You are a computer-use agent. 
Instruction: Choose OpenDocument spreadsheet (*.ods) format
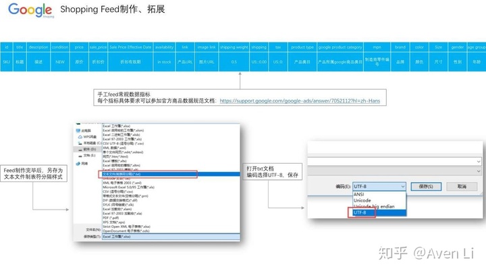(126, 231)
